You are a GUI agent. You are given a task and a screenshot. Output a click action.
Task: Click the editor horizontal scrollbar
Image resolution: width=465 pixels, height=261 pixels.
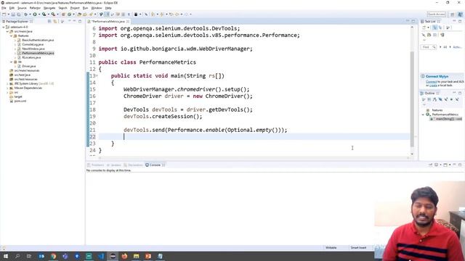(x=254, y=158)
